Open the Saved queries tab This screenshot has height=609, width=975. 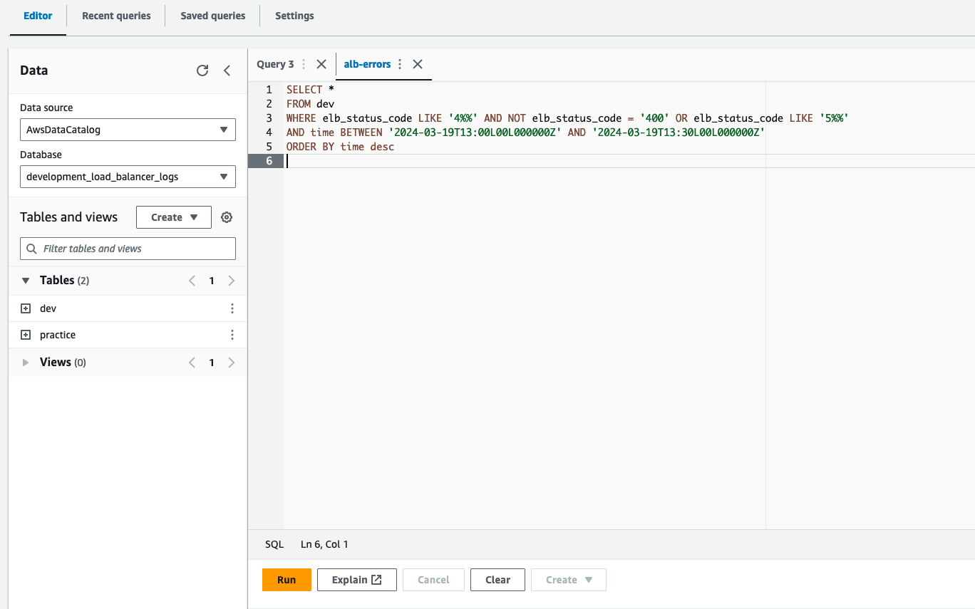212,16
